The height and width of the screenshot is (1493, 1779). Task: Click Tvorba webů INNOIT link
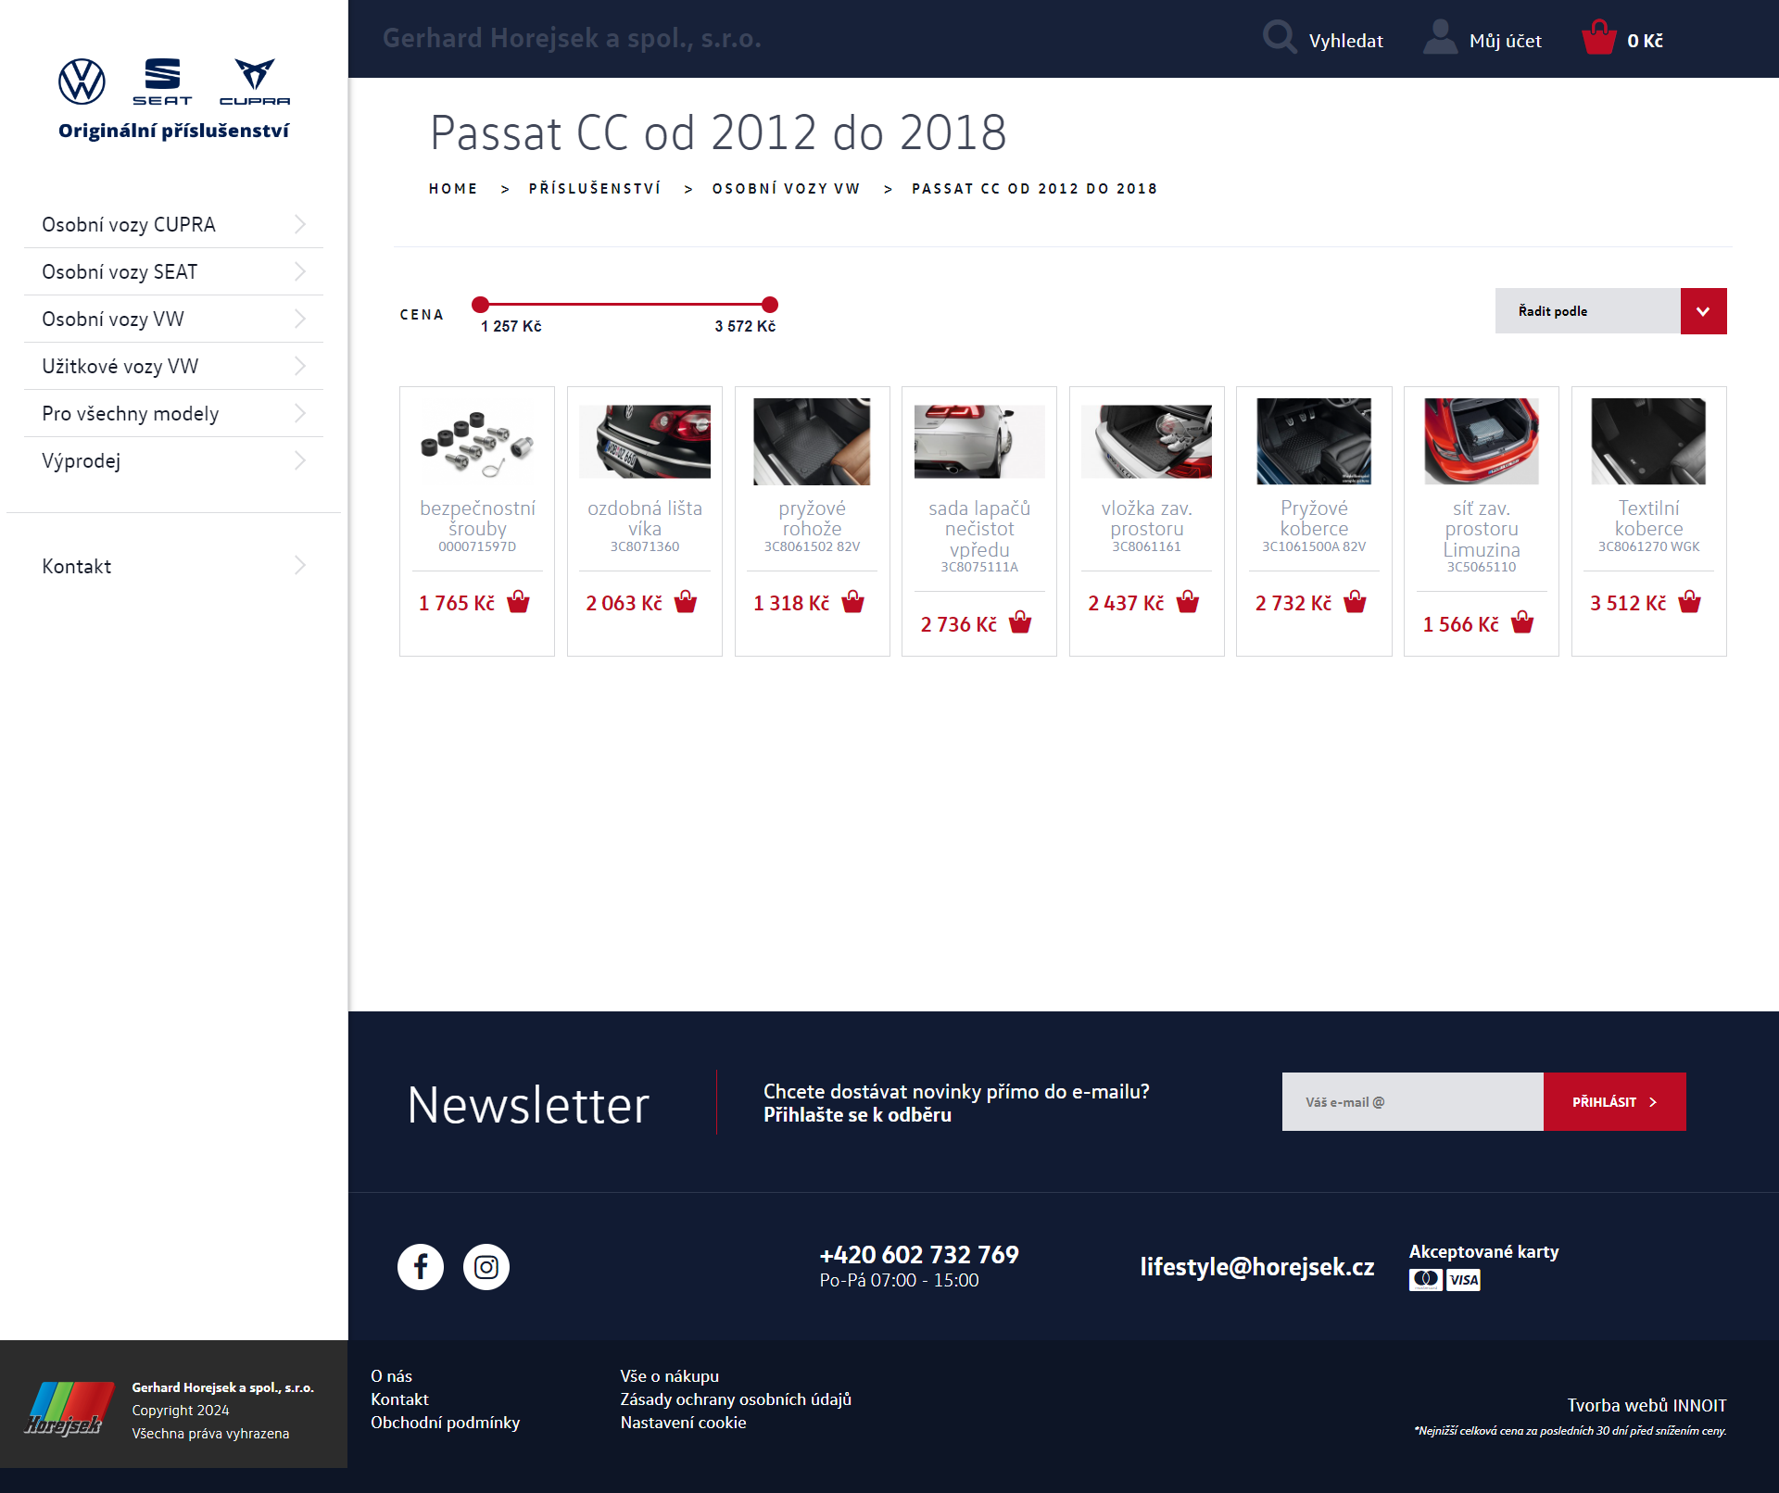pos(1647,1405)
